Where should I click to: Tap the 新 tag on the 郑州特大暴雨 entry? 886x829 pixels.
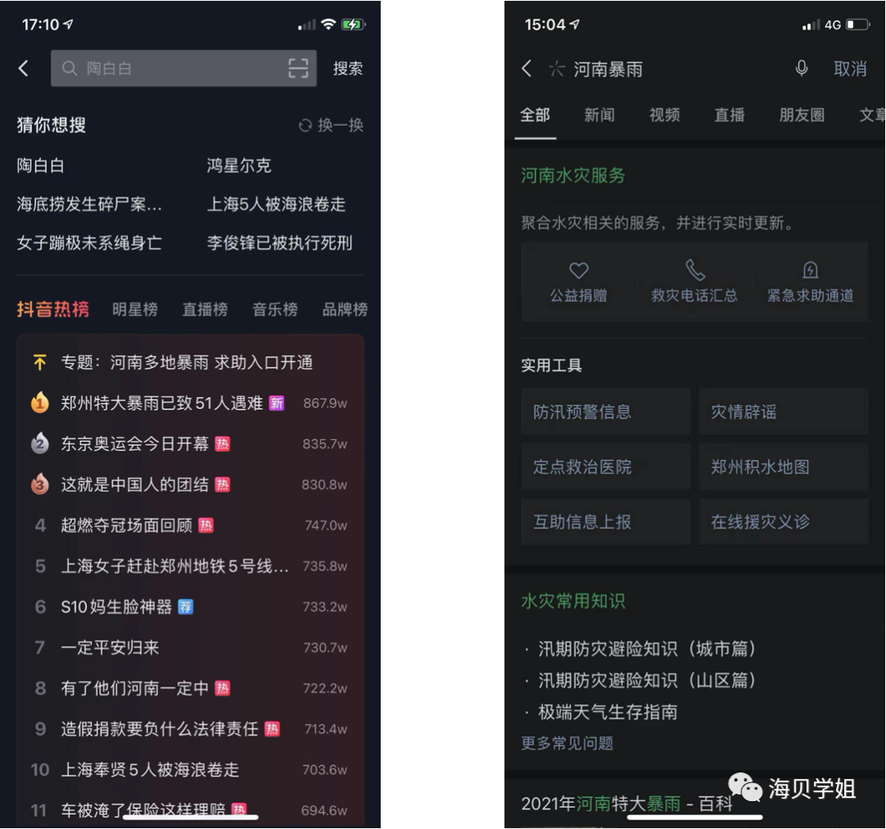(x=276, y=403)
